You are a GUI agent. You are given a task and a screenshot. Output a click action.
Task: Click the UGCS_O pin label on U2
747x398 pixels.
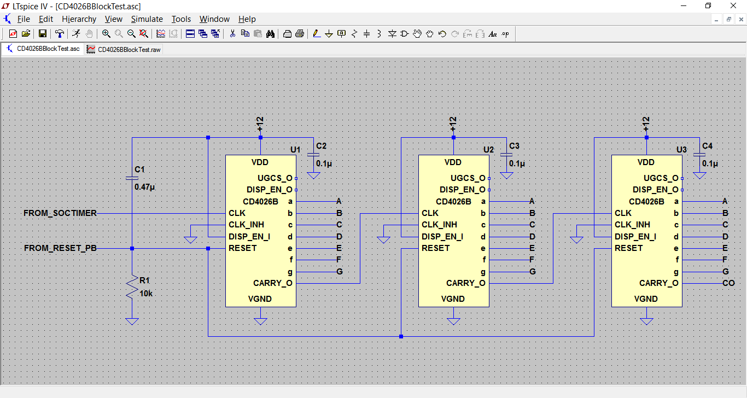(468, 178)
